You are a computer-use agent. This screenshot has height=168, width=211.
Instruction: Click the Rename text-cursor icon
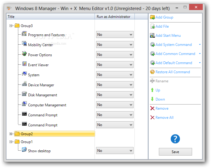[152, 81]
